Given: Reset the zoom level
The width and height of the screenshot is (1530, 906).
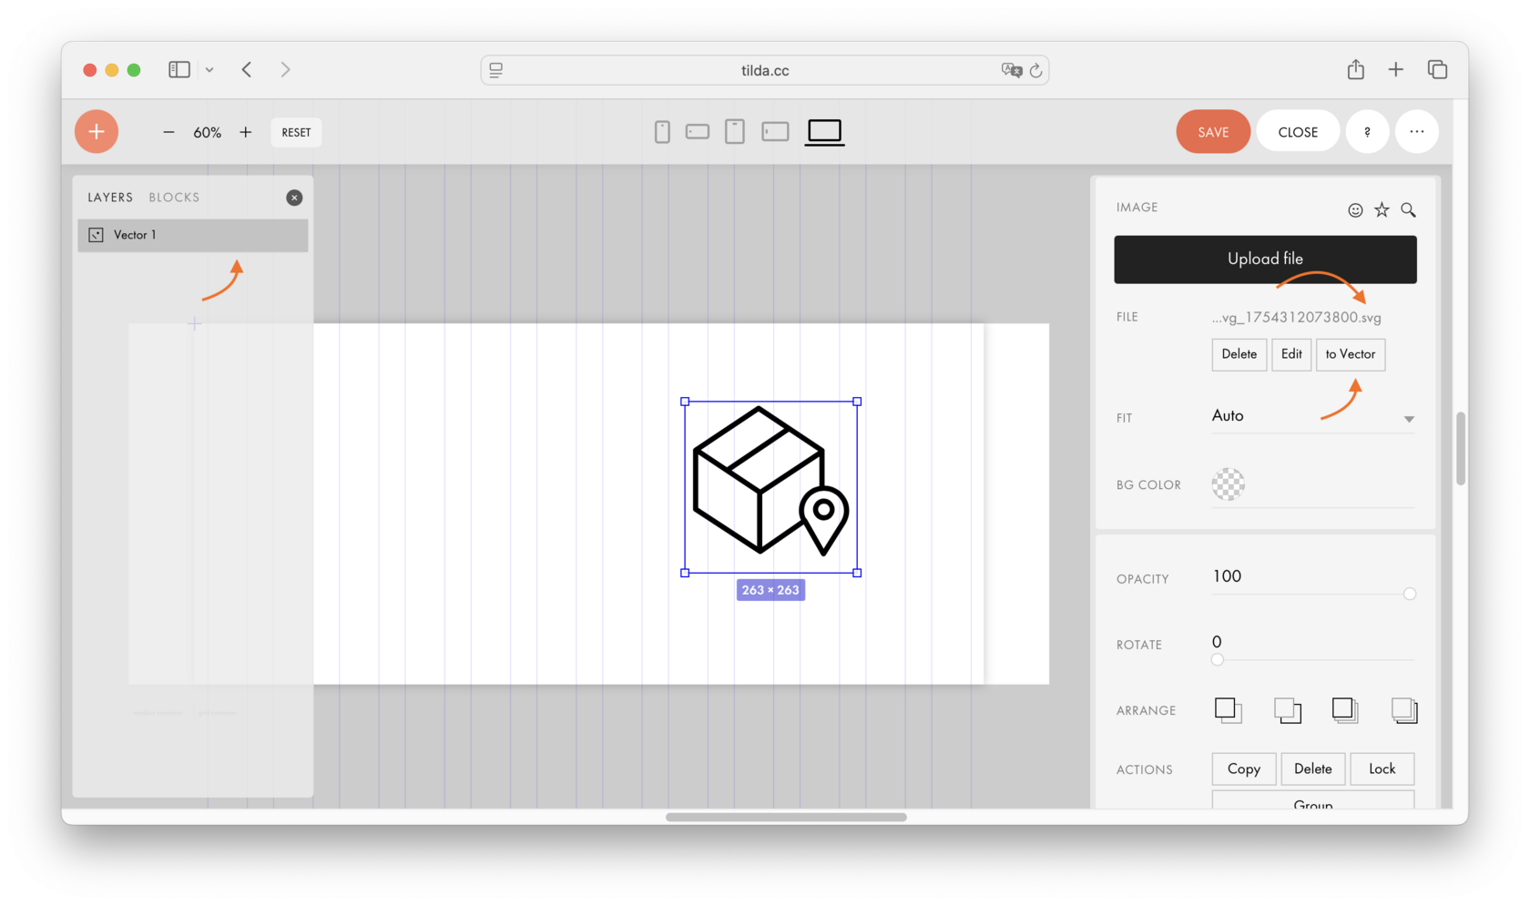Looking at the screenshot, I should [296, 132].
